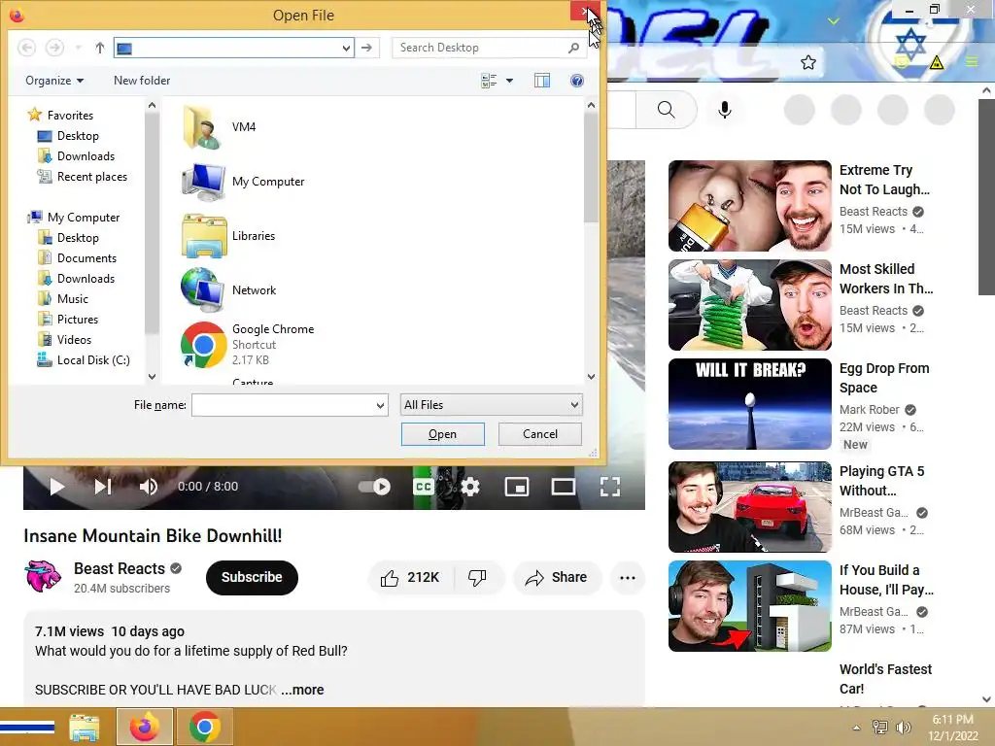Show hidden system tray icons
This screenshot has height=746, width=995.
(857, 728)
